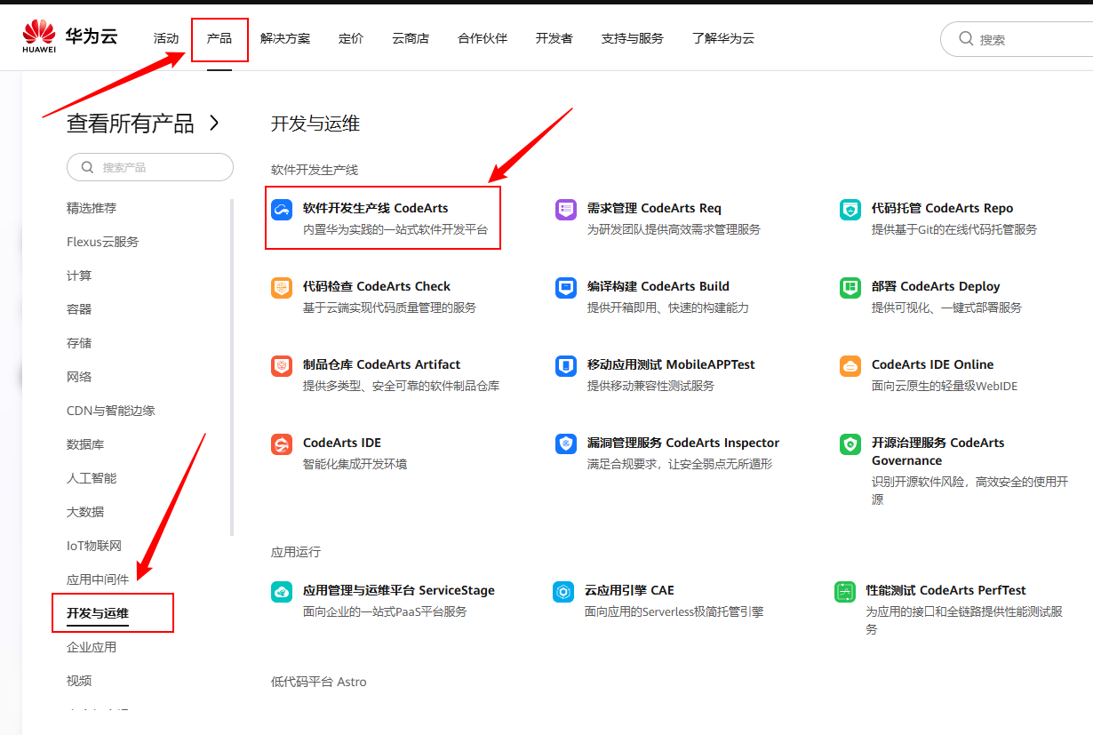Screen dimensions: 1093x735
Task: Open 需求管理 CodeArts Req link
Action: [x=654, y=208]
